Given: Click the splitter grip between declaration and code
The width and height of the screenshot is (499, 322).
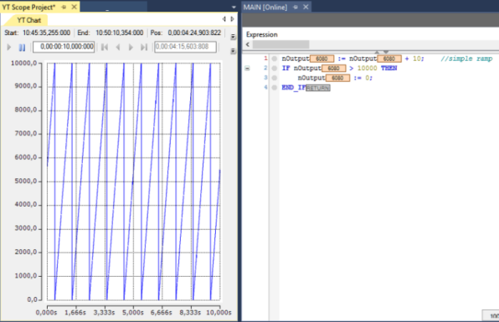Looking at the screenshot, I should click(381, 52).
